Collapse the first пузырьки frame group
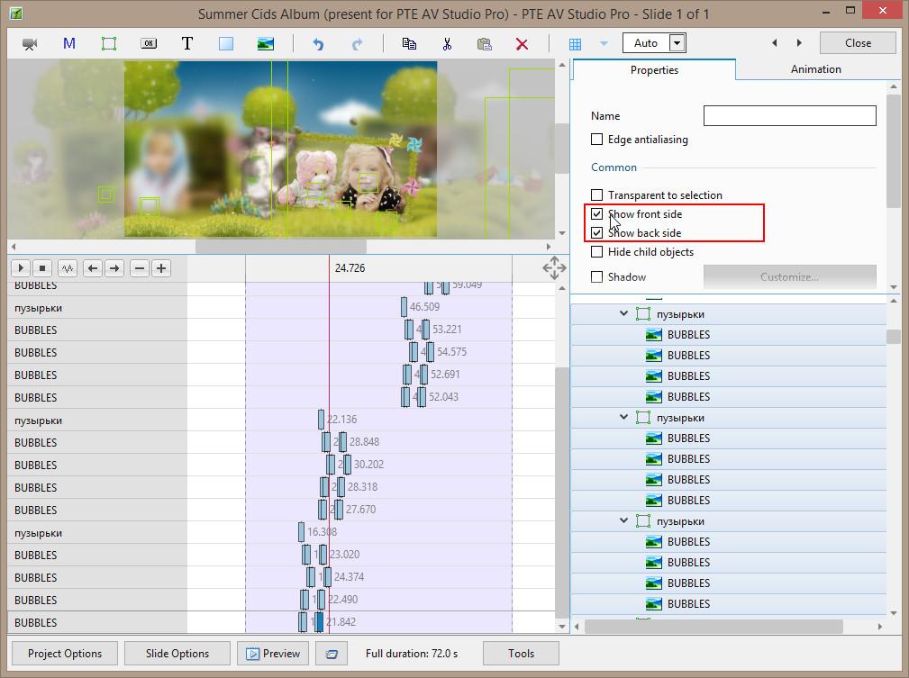This screenshot has height=678, width=909. tap(623, 314)
